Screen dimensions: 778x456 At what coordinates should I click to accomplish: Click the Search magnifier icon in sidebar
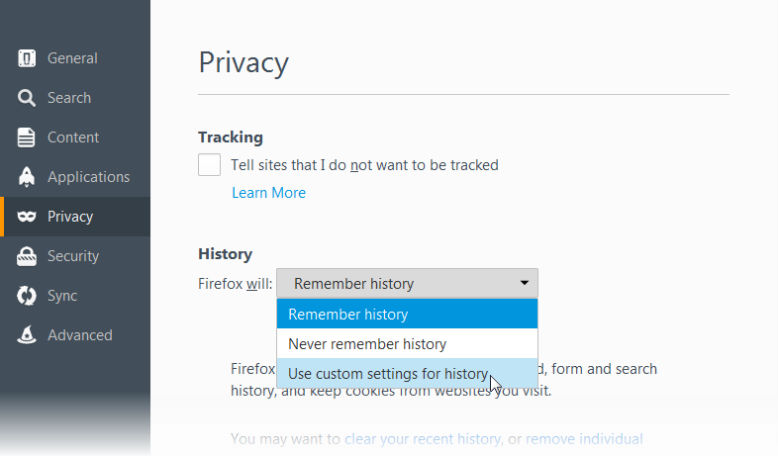(27, 98)
